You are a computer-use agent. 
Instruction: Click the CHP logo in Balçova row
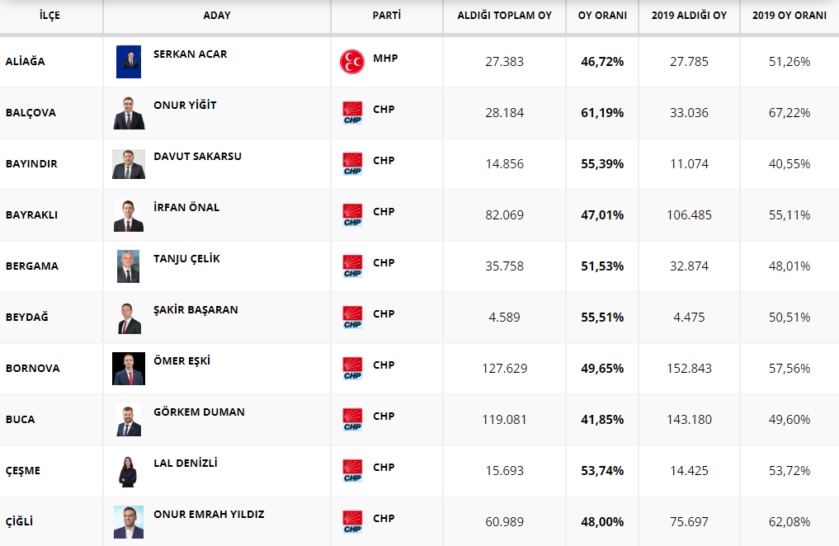tap(352, 113)
